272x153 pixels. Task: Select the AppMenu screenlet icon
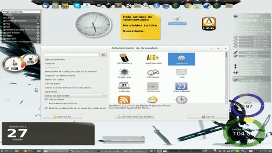181,59
